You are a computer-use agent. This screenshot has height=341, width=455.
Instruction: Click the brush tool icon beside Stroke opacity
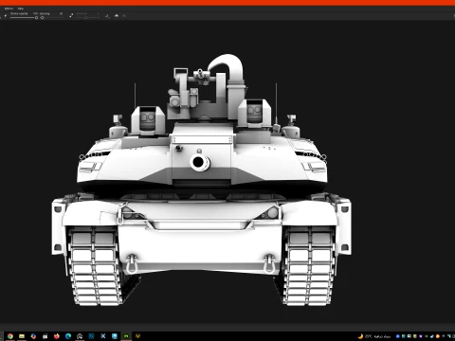tap(6, 15)
